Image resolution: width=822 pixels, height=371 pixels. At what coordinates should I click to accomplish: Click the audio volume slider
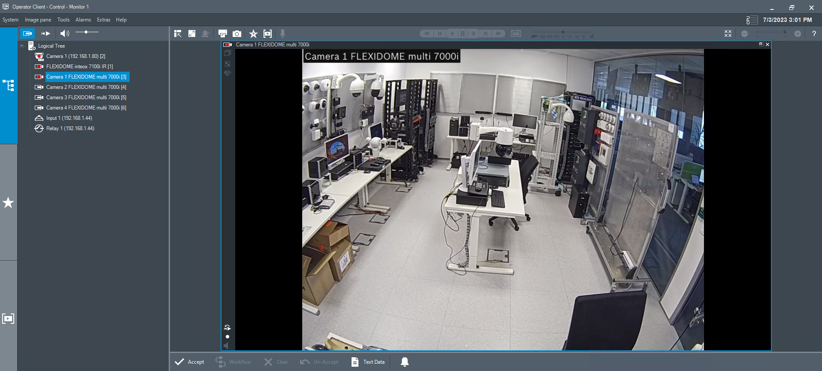pos(87,32)
